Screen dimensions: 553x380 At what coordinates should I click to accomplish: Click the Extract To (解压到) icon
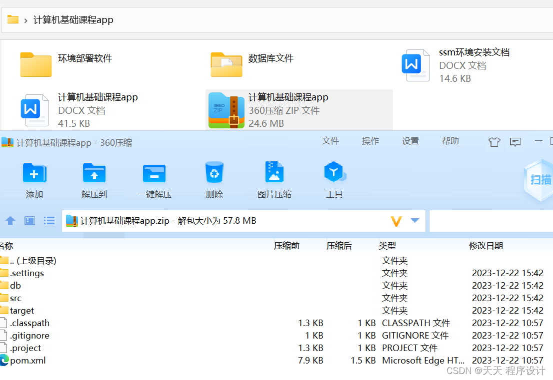[94, 173]
